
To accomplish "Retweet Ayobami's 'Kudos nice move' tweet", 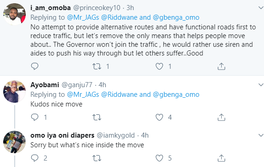I will point(97,117).
